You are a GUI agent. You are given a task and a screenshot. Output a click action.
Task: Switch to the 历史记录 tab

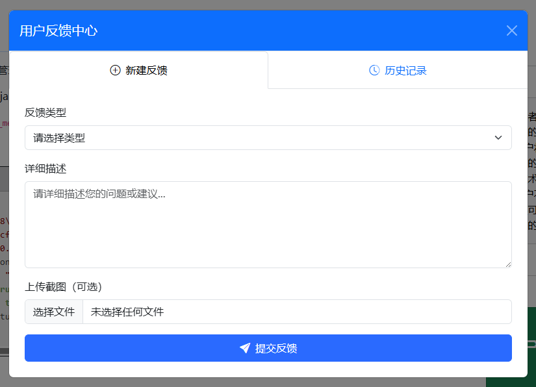point(397,69)
